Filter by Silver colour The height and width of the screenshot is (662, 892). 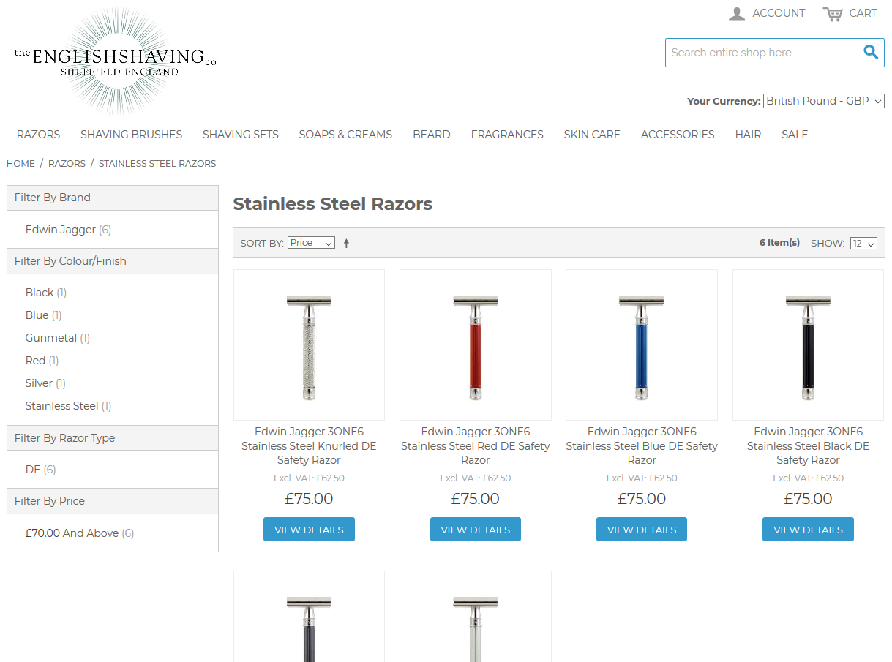tap(45, 383)
